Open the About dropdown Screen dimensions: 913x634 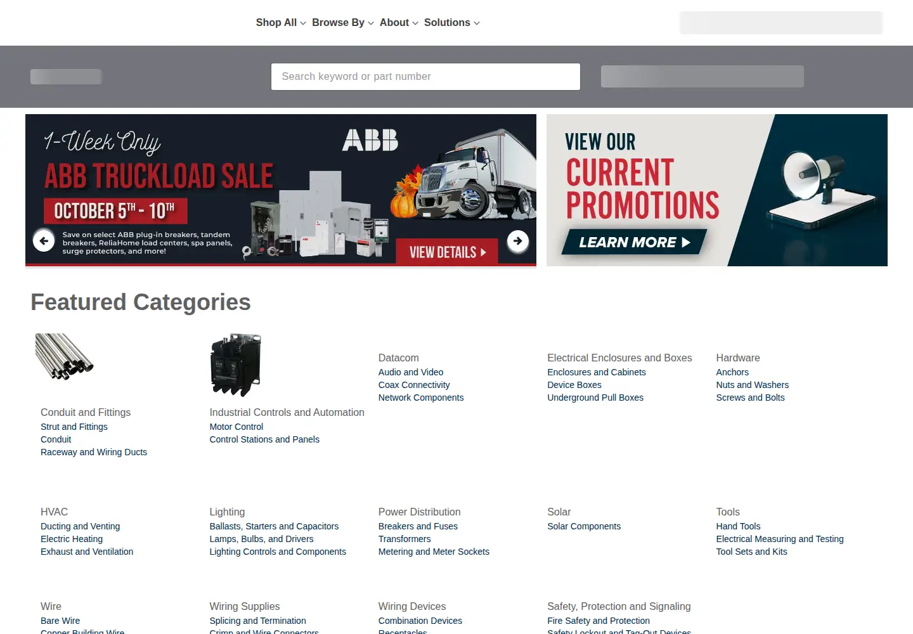tap(399, 23)
